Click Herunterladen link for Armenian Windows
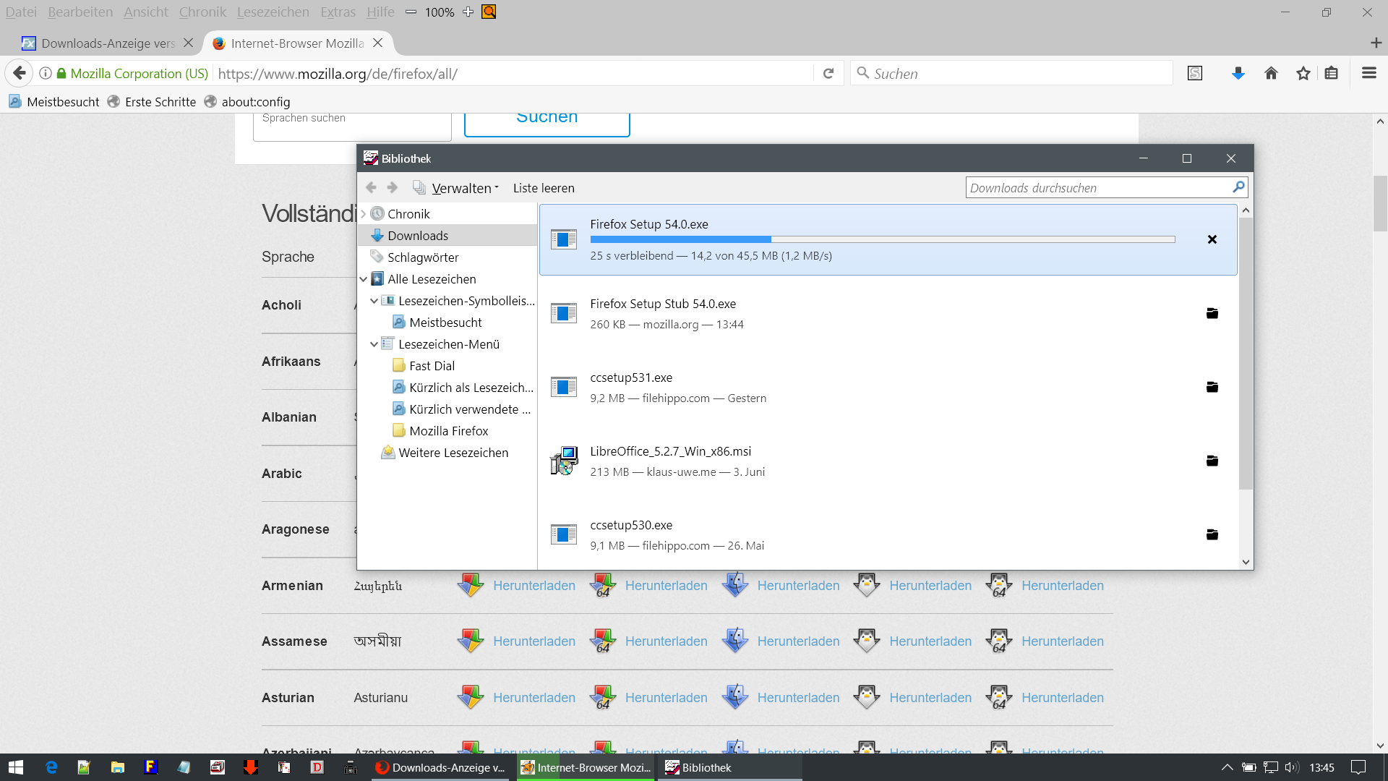This screenshot has height=781, width=1388. coord(534,586)
